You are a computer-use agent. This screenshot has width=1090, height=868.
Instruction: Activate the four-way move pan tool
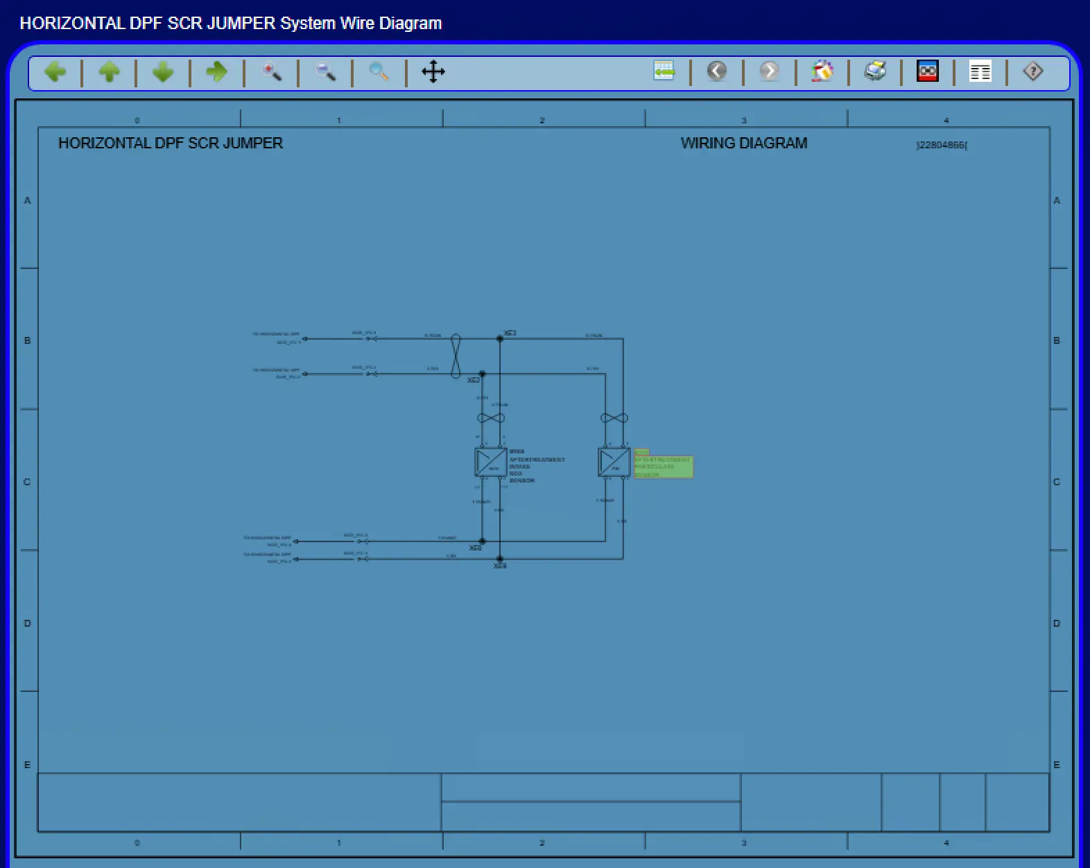coord(433,71)
